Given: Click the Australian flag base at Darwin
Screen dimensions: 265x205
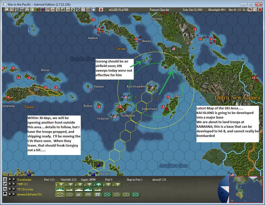Looking at the screenshot, I should [93, 174].
